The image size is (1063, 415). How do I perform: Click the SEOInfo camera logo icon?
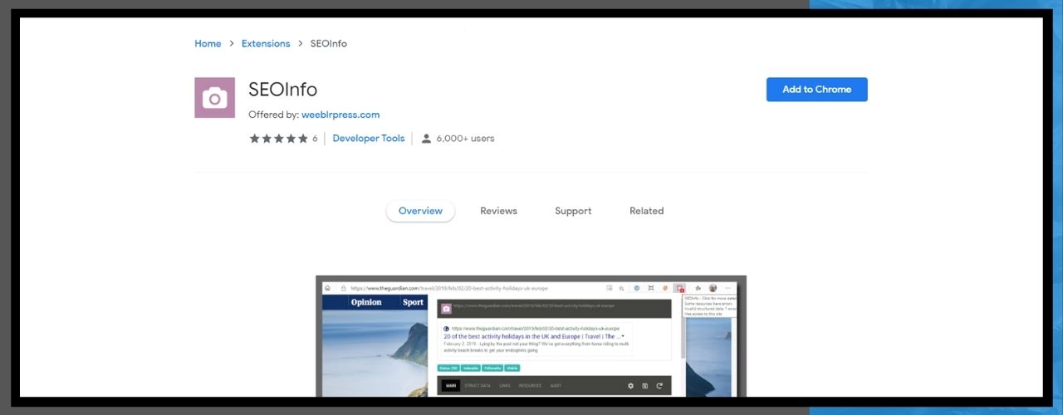click(214, 98)
